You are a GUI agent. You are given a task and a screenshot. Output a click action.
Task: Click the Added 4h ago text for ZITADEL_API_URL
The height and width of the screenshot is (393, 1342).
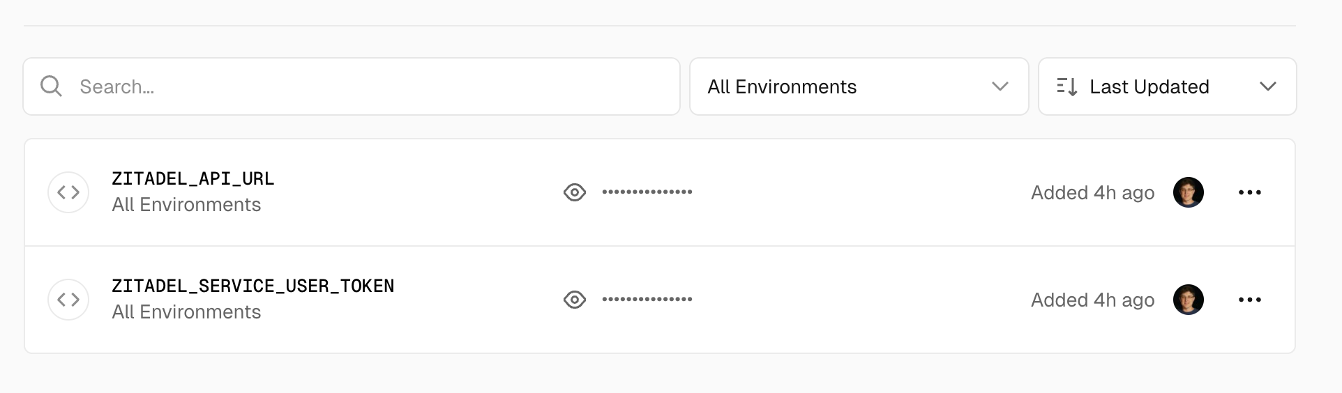(x=1093, y=192)
